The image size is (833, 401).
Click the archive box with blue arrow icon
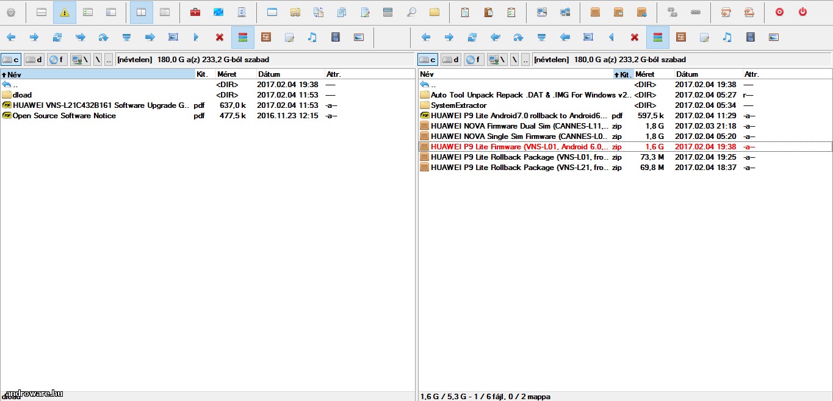[641, 12]
